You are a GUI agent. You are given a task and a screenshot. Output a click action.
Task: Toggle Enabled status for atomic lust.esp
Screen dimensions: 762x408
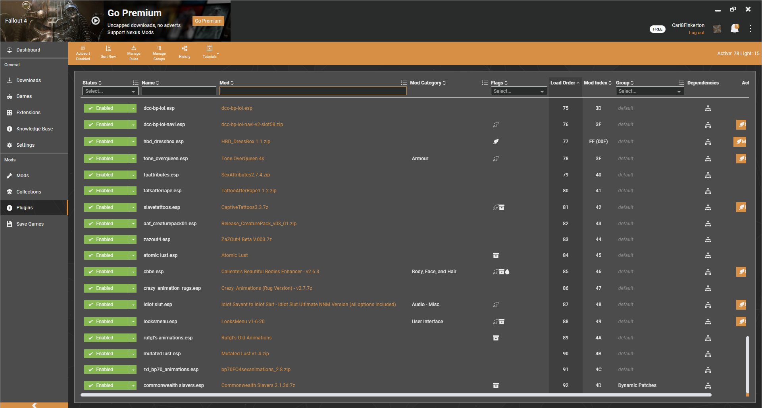pos(107,255)
